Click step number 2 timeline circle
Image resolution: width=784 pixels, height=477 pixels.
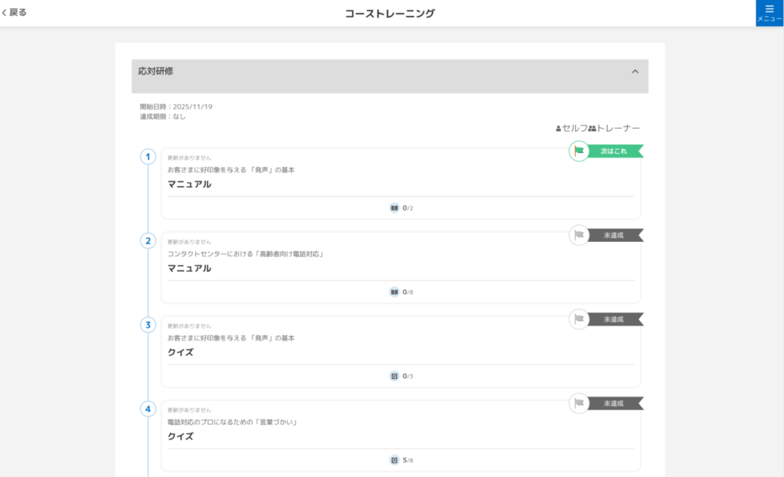148,240
